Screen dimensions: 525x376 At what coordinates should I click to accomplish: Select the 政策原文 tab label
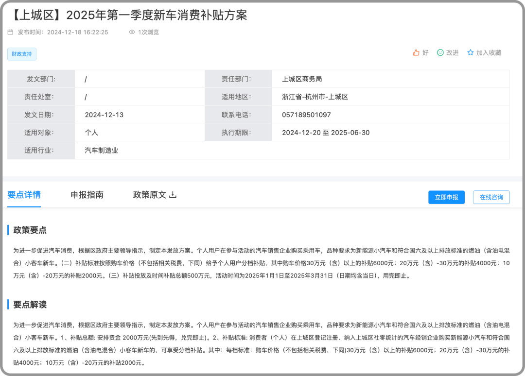tap(149, 195)
